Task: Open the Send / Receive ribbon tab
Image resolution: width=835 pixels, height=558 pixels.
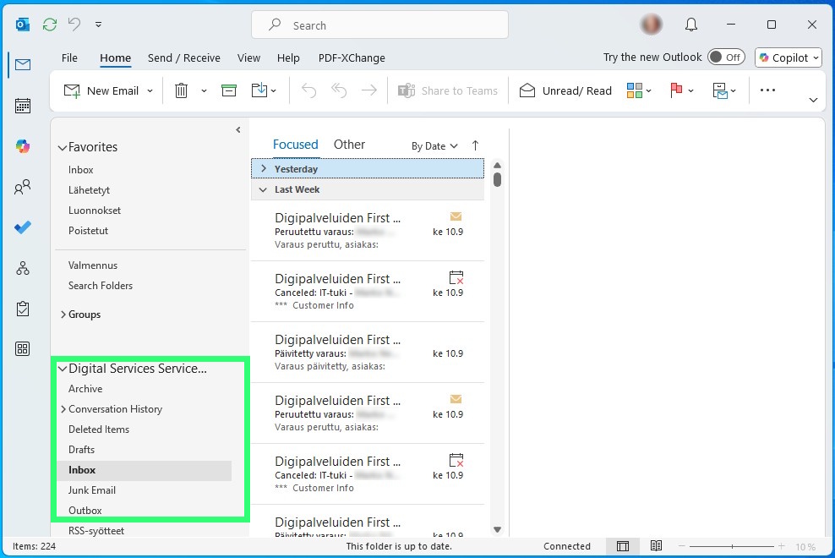Action: click(x=183, y=57)
